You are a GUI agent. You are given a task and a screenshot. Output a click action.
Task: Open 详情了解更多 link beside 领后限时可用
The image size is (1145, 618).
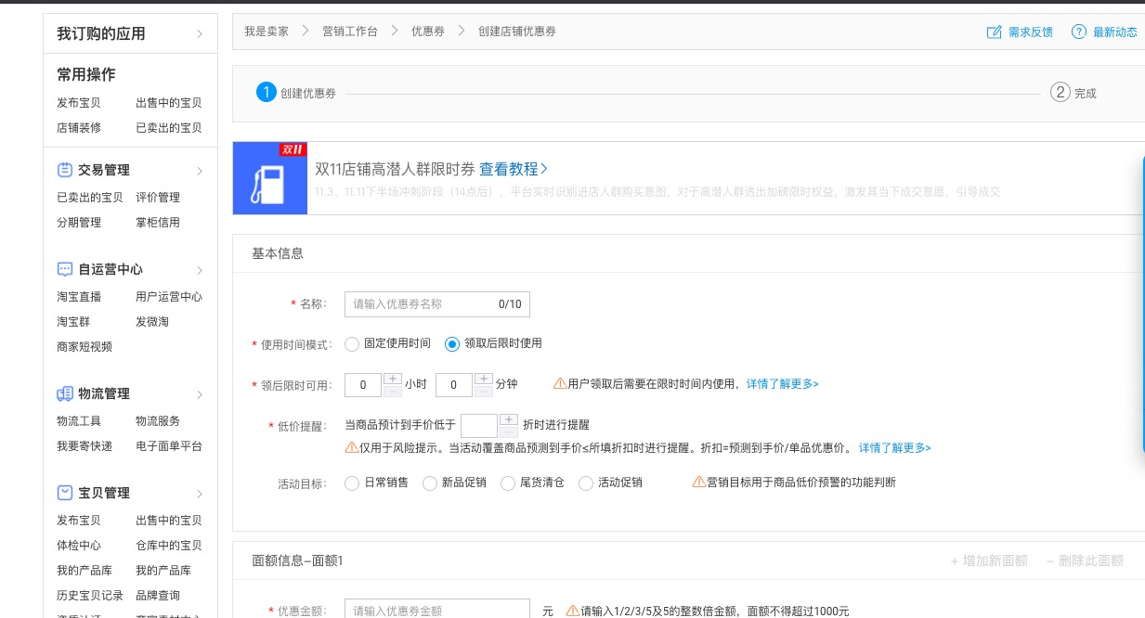[783, 383]
